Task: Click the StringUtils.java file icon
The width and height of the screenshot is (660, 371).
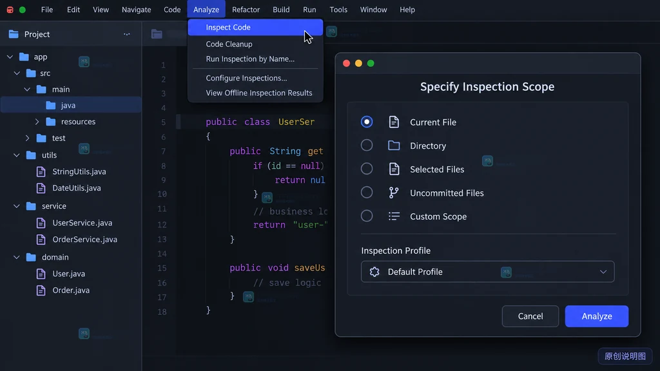Action: coord(41,171)
